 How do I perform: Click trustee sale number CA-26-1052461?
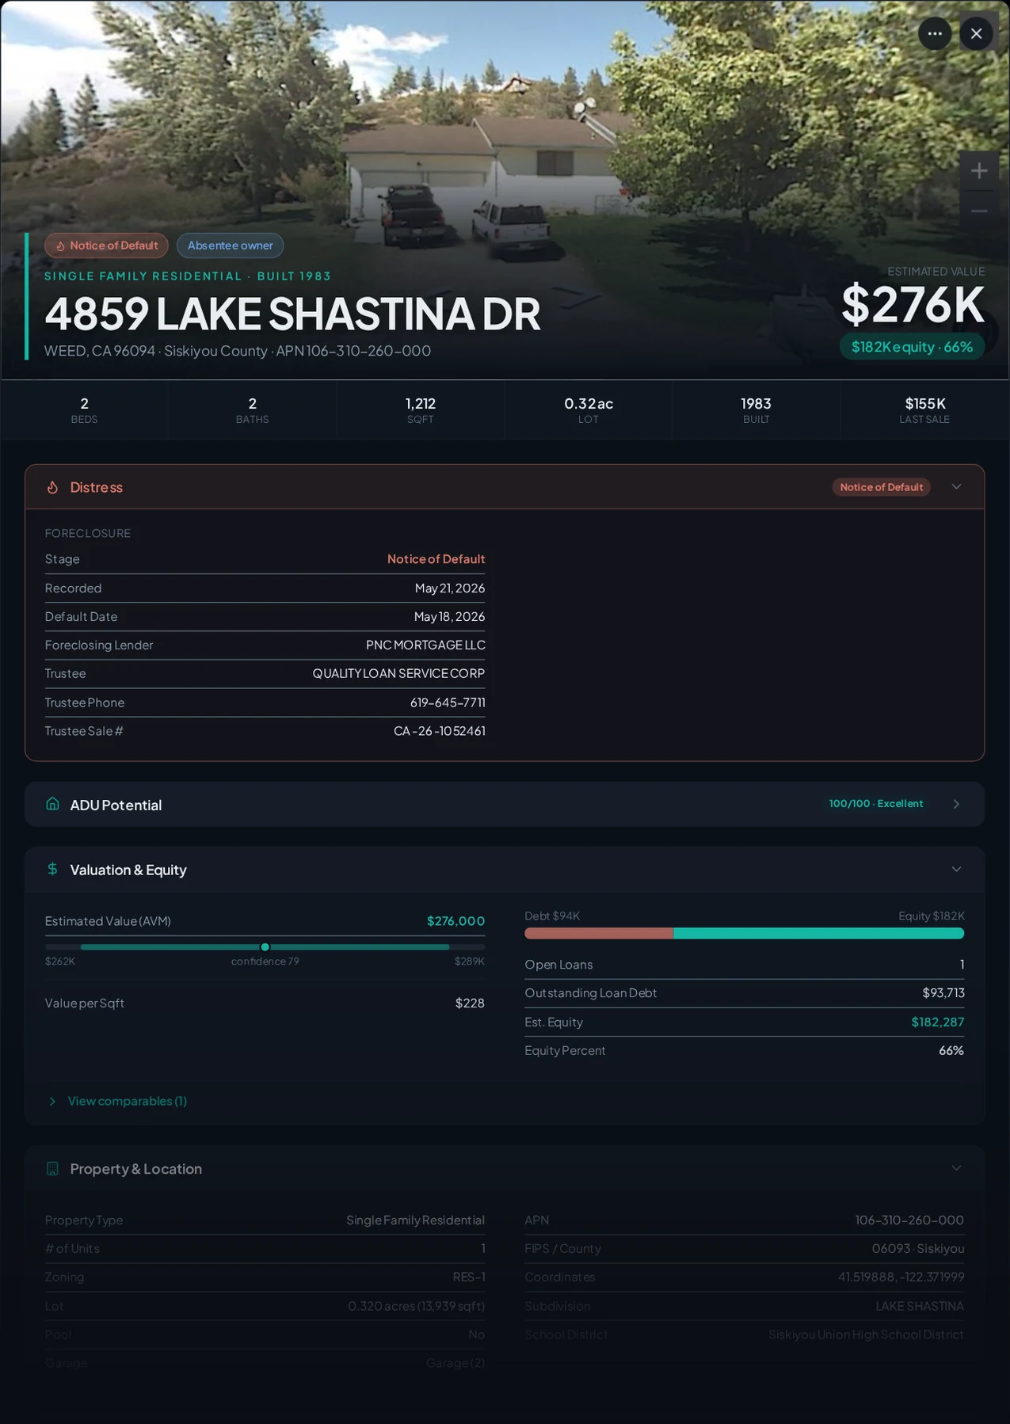pos(440,731)
